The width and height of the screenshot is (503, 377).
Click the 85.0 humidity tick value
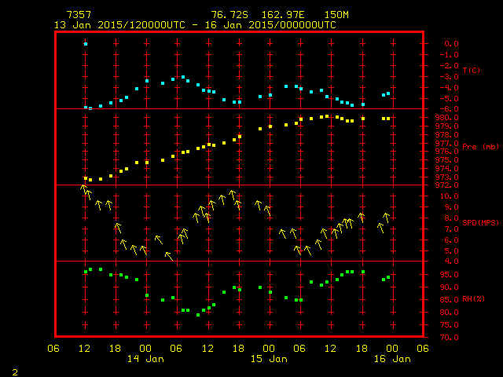tap(449, 300)
